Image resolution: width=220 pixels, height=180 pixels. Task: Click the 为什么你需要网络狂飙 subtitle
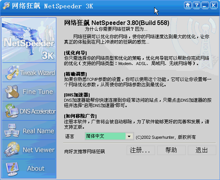click(116, 29)
